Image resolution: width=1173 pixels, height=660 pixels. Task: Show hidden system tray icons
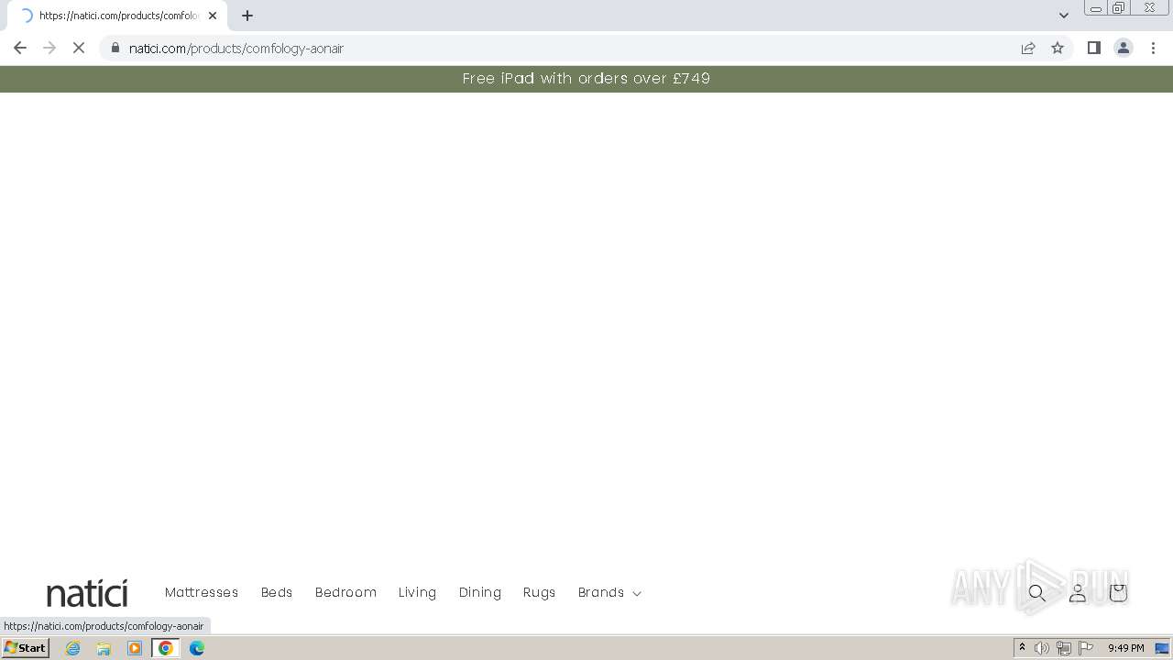point(1022,648)
